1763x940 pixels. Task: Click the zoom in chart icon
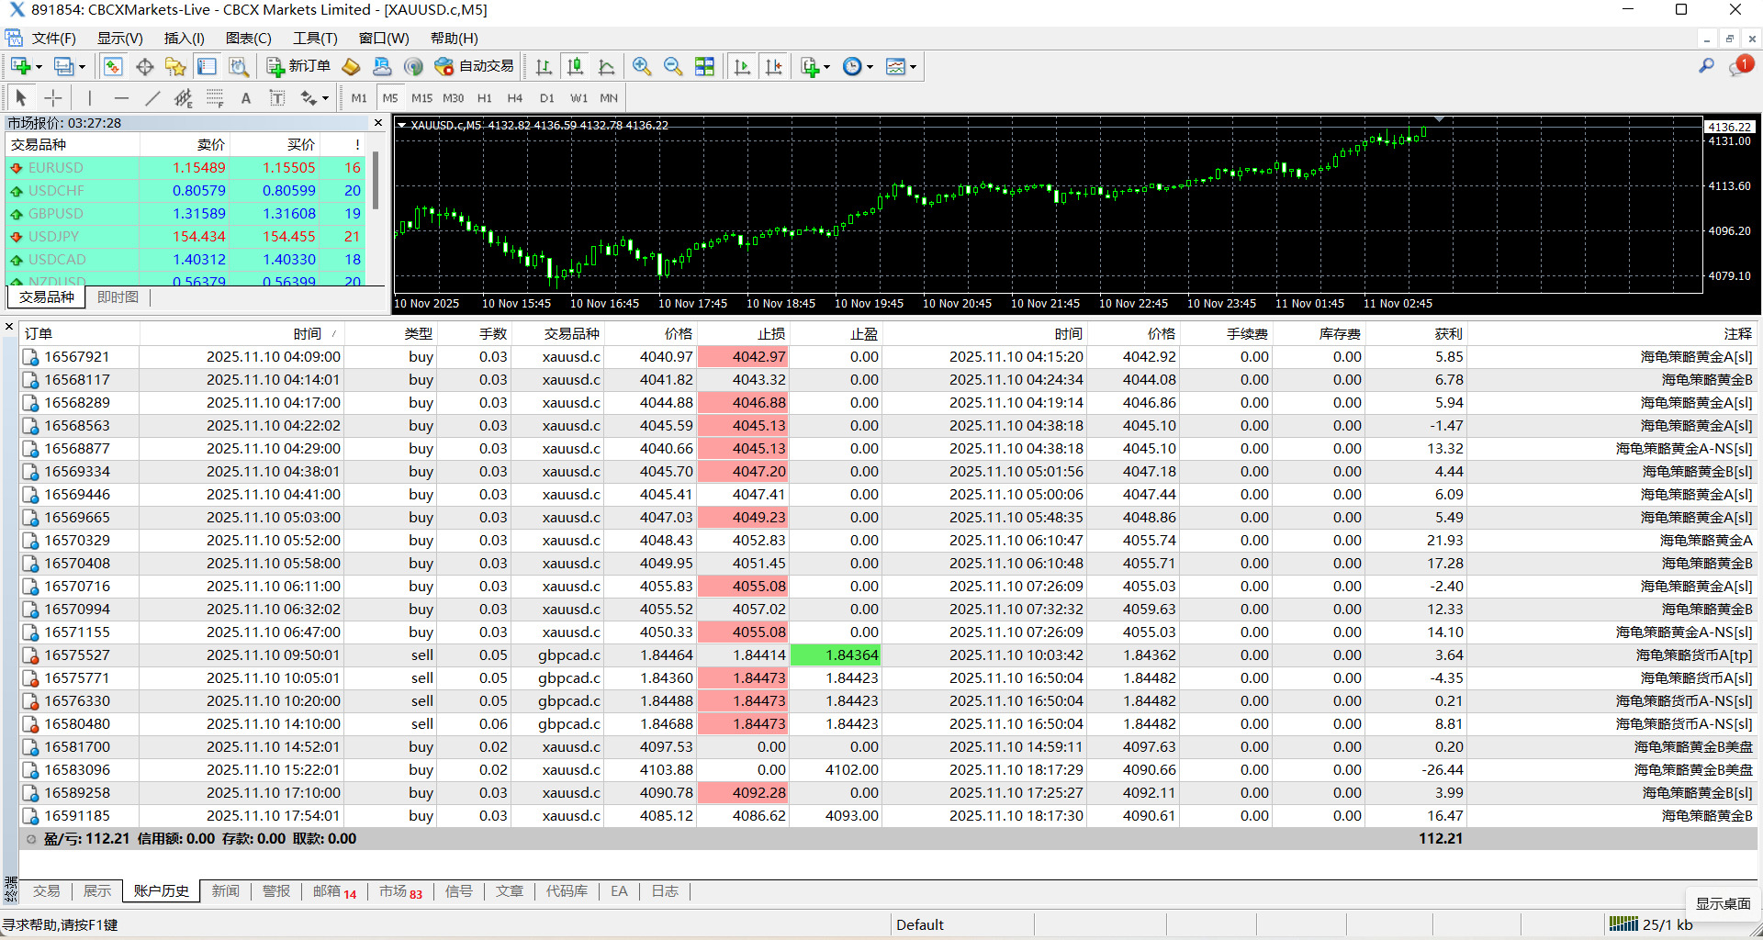pyautogui.click(x=642, y=67)
